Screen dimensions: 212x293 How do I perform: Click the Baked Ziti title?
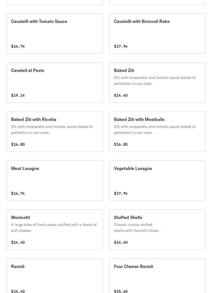[x=124, y=71]
